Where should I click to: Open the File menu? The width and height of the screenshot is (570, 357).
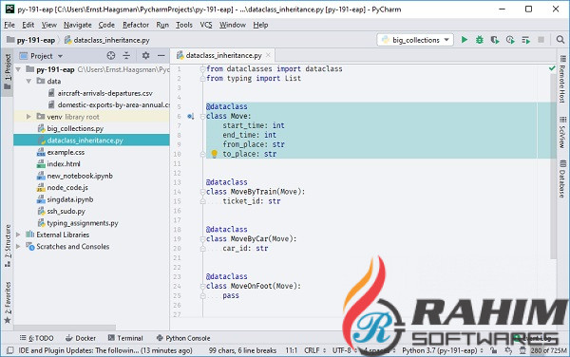9,25
